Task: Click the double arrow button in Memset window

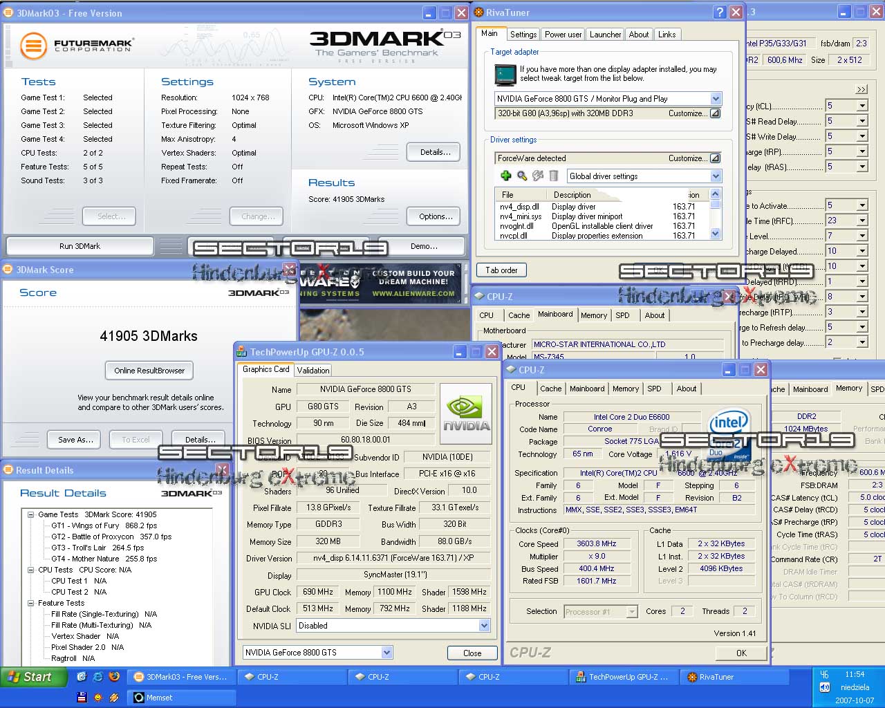Action: (x=861, y=89)
